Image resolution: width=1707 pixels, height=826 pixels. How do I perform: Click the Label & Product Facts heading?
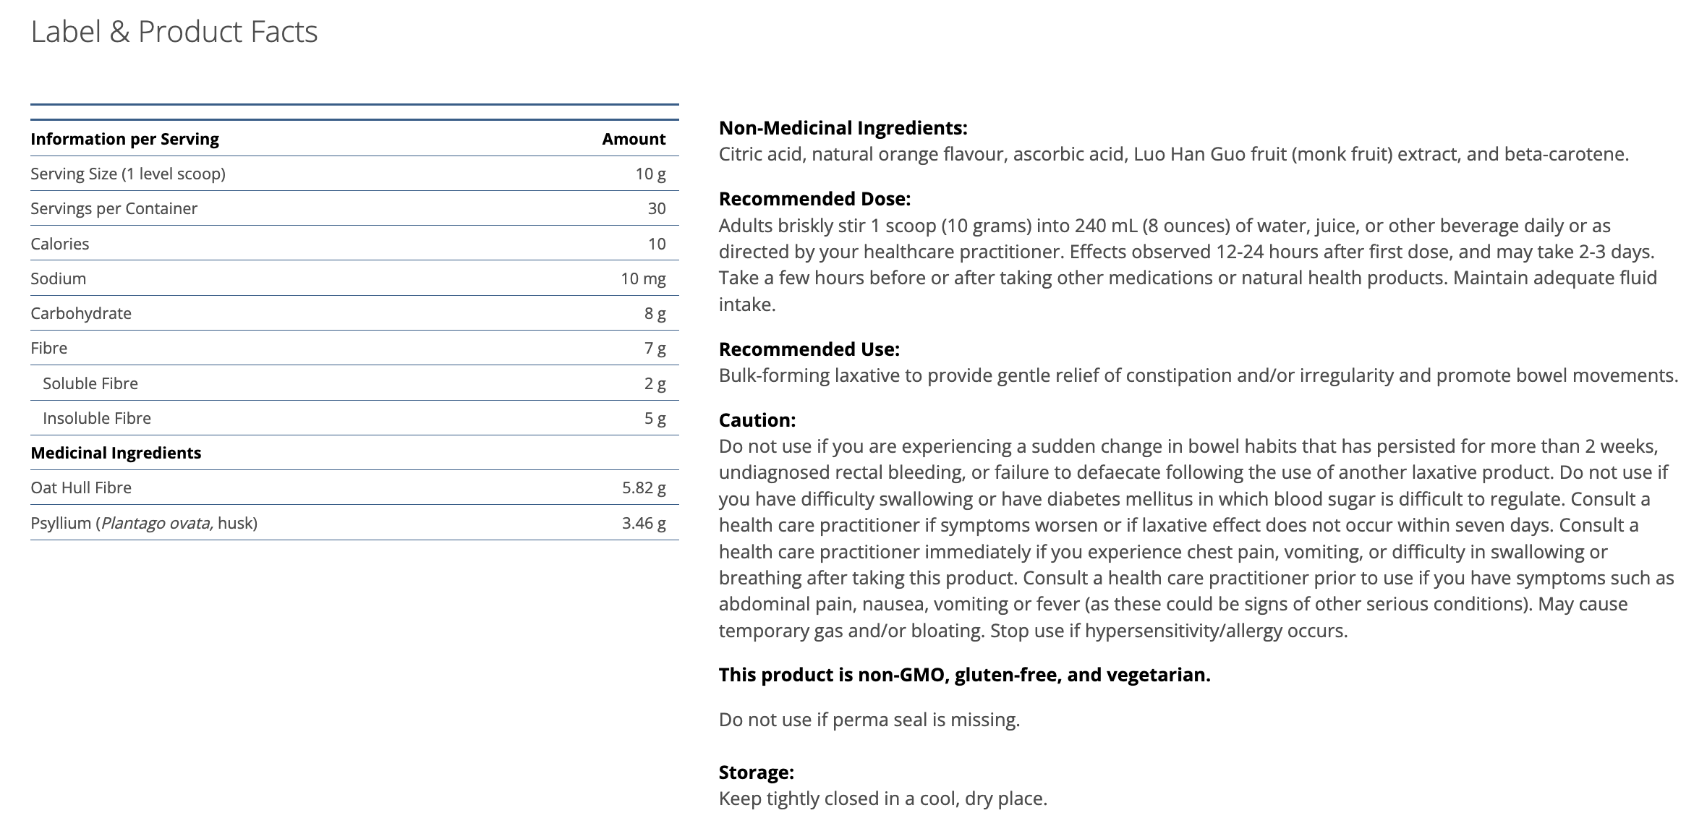click(174, 32)
